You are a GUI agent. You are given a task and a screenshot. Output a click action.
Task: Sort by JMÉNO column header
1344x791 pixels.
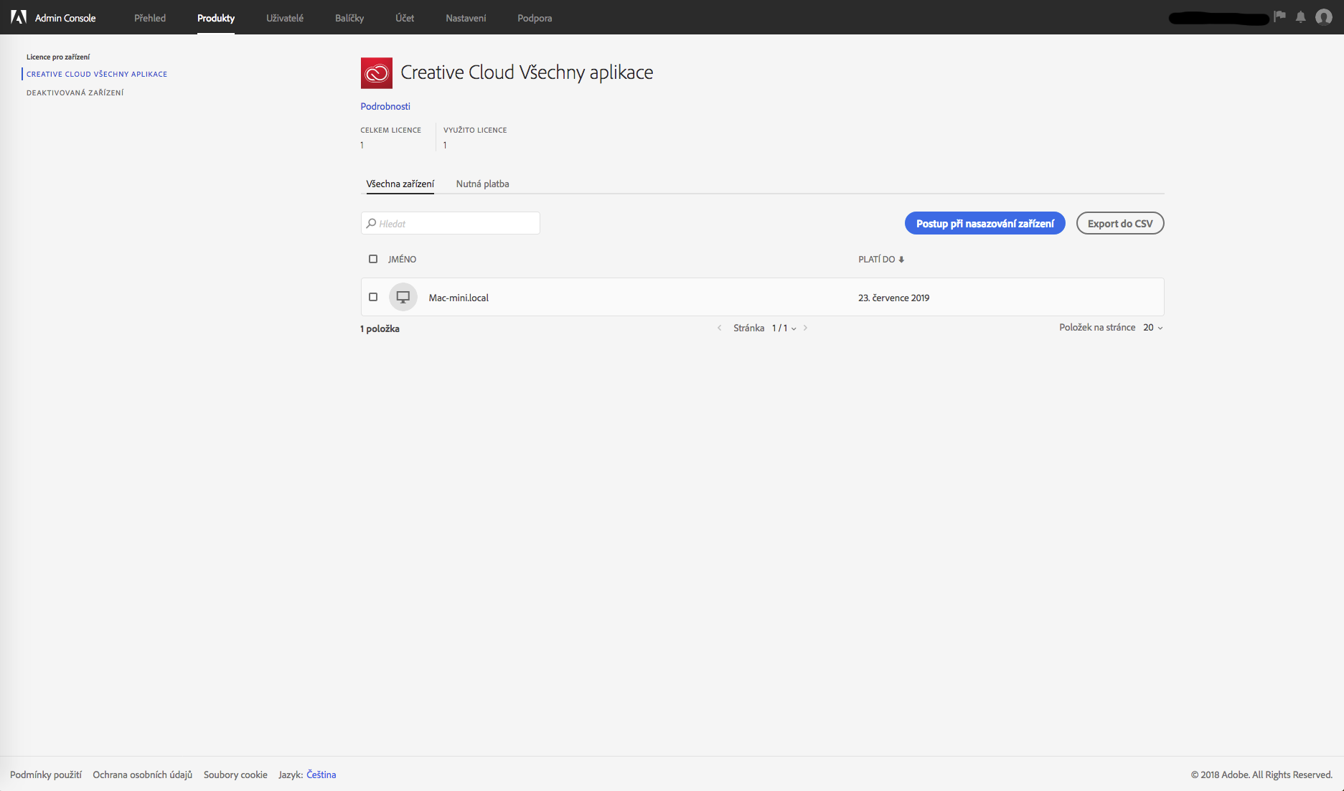[x=402, y=260]
